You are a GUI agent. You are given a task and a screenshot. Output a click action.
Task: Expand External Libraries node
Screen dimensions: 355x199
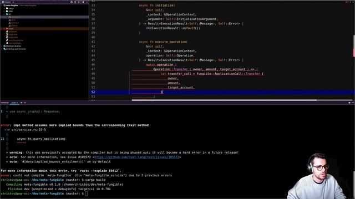pyautogui.click(x=2, y=46)
